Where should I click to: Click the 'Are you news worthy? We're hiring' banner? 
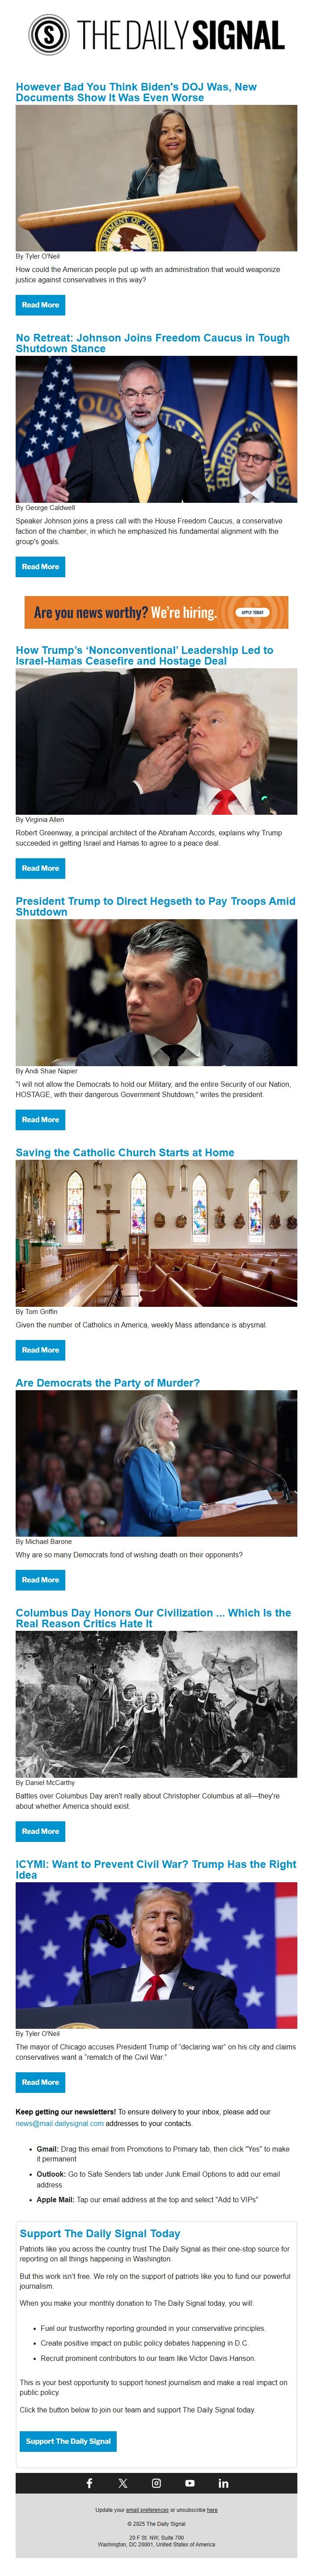156,612
